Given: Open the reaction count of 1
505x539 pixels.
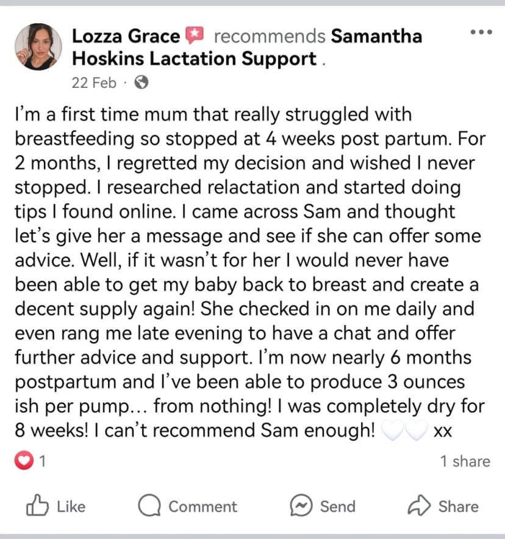Looking at the screenshot, I should point(42,461).
